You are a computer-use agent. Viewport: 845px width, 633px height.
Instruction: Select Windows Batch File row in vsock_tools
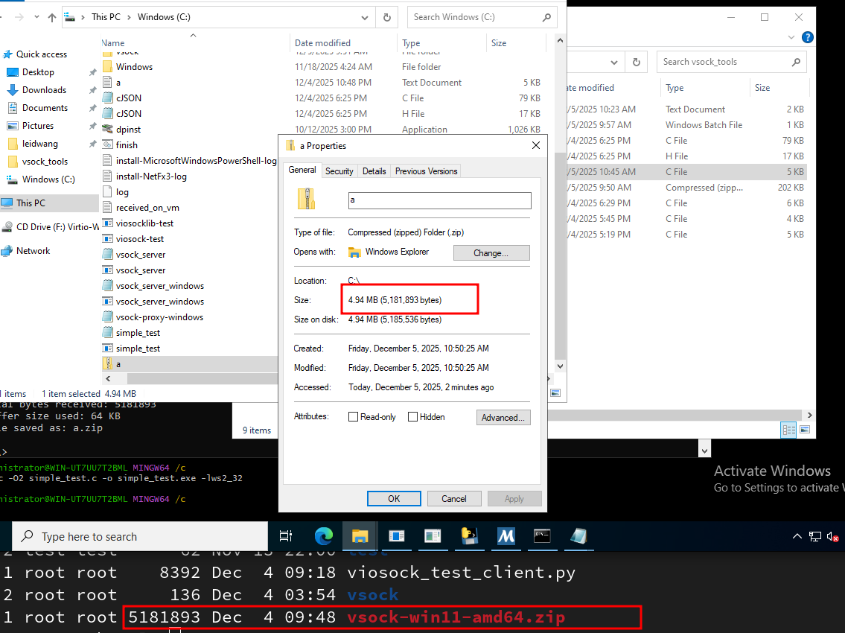[x=686, y=125]
